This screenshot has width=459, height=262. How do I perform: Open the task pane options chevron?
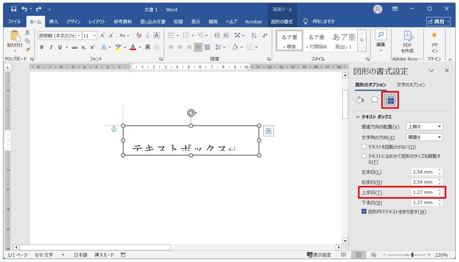[431, 70]
